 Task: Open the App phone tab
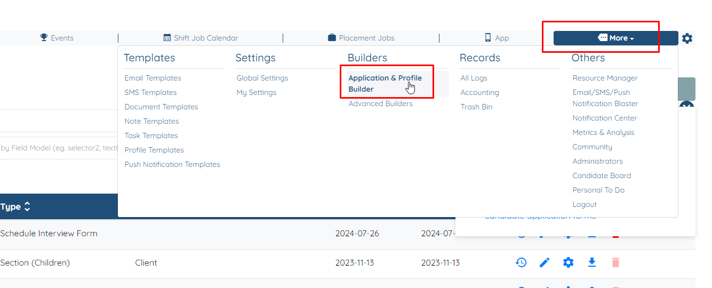(x=497, y=38)
